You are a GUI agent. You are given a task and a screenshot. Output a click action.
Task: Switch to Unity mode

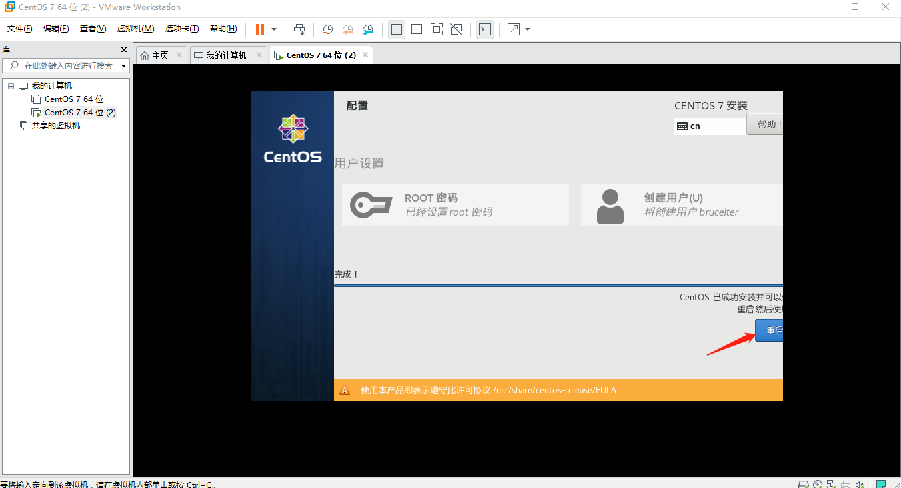click(x=456, y=29)
